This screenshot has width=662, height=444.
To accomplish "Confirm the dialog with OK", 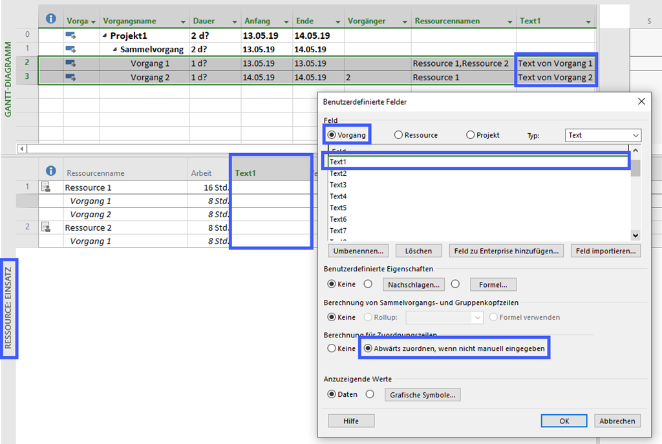I will [564, 420].
